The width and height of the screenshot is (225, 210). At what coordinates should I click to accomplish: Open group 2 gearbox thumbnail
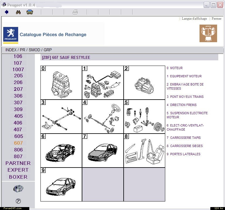click(144, 83)
